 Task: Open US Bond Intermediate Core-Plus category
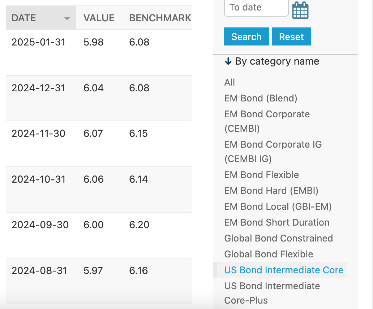pos(272,293)
